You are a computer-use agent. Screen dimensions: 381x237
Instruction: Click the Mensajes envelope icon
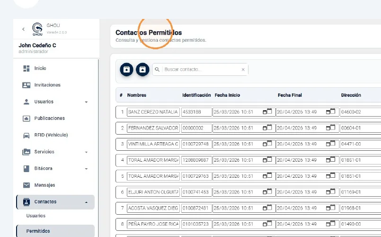click(x=26, y=185)
